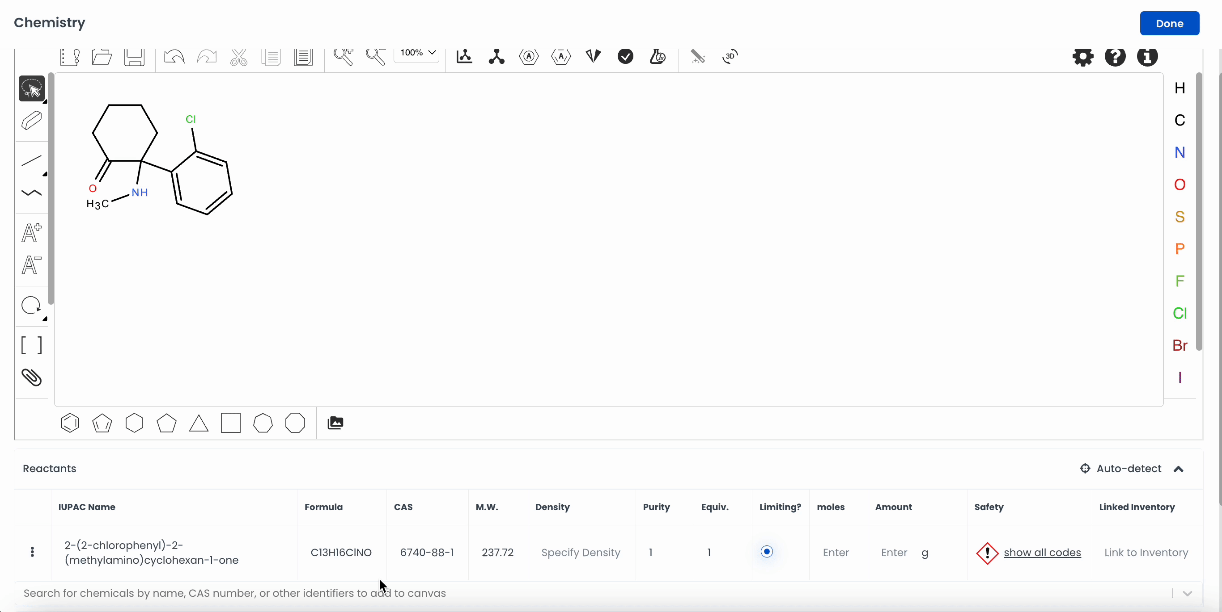Select the single bond tool

coord(31,160)
